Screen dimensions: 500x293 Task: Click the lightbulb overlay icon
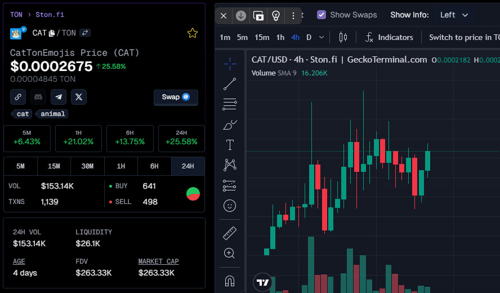point(276,16)
